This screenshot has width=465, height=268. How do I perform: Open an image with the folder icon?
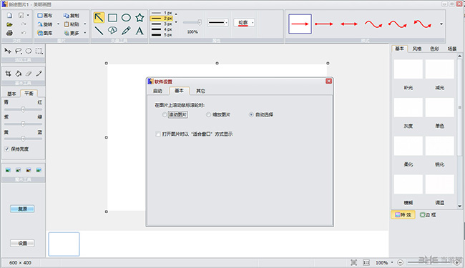pyautogui.click(x=9, y=24)
